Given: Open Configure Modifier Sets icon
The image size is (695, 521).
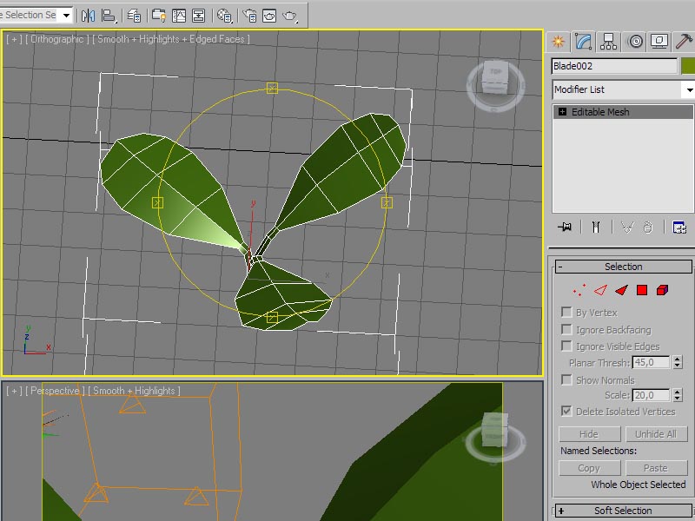Looking at the screenshot, I should [x=679, y=227].
